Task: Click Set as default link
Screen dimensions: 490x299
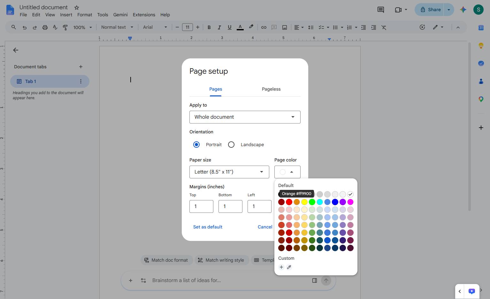Action: coord(208,227)
